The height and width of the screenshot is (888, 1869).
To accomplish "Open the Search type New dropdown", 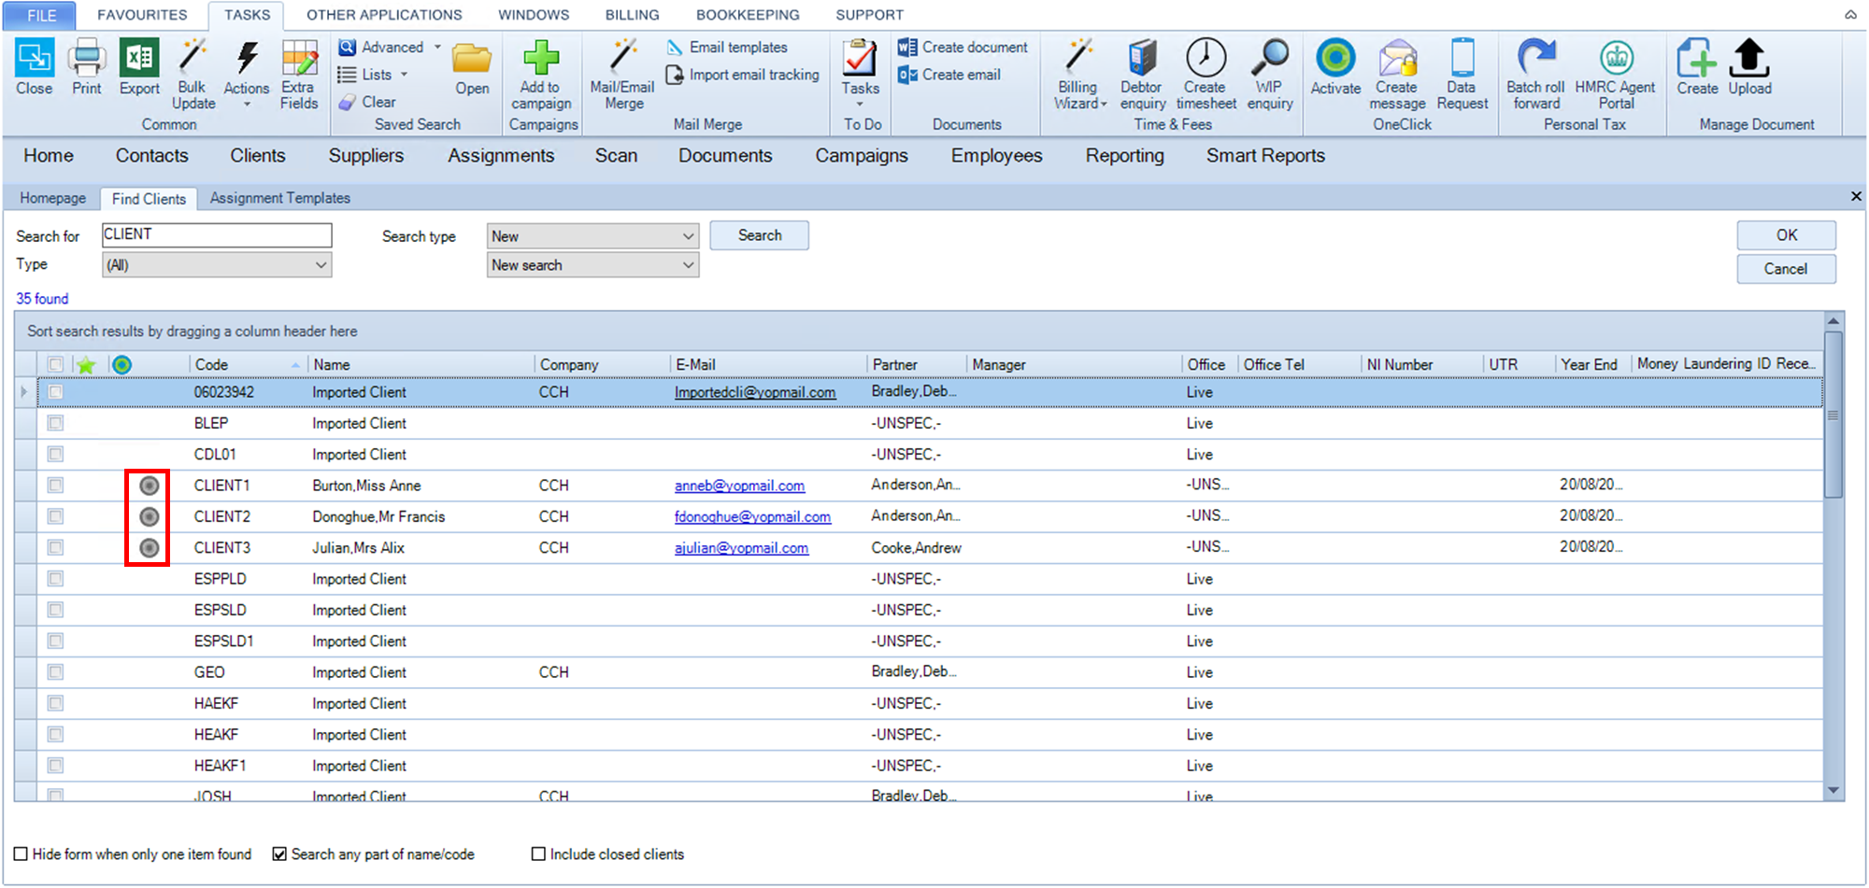I will 592,236.
